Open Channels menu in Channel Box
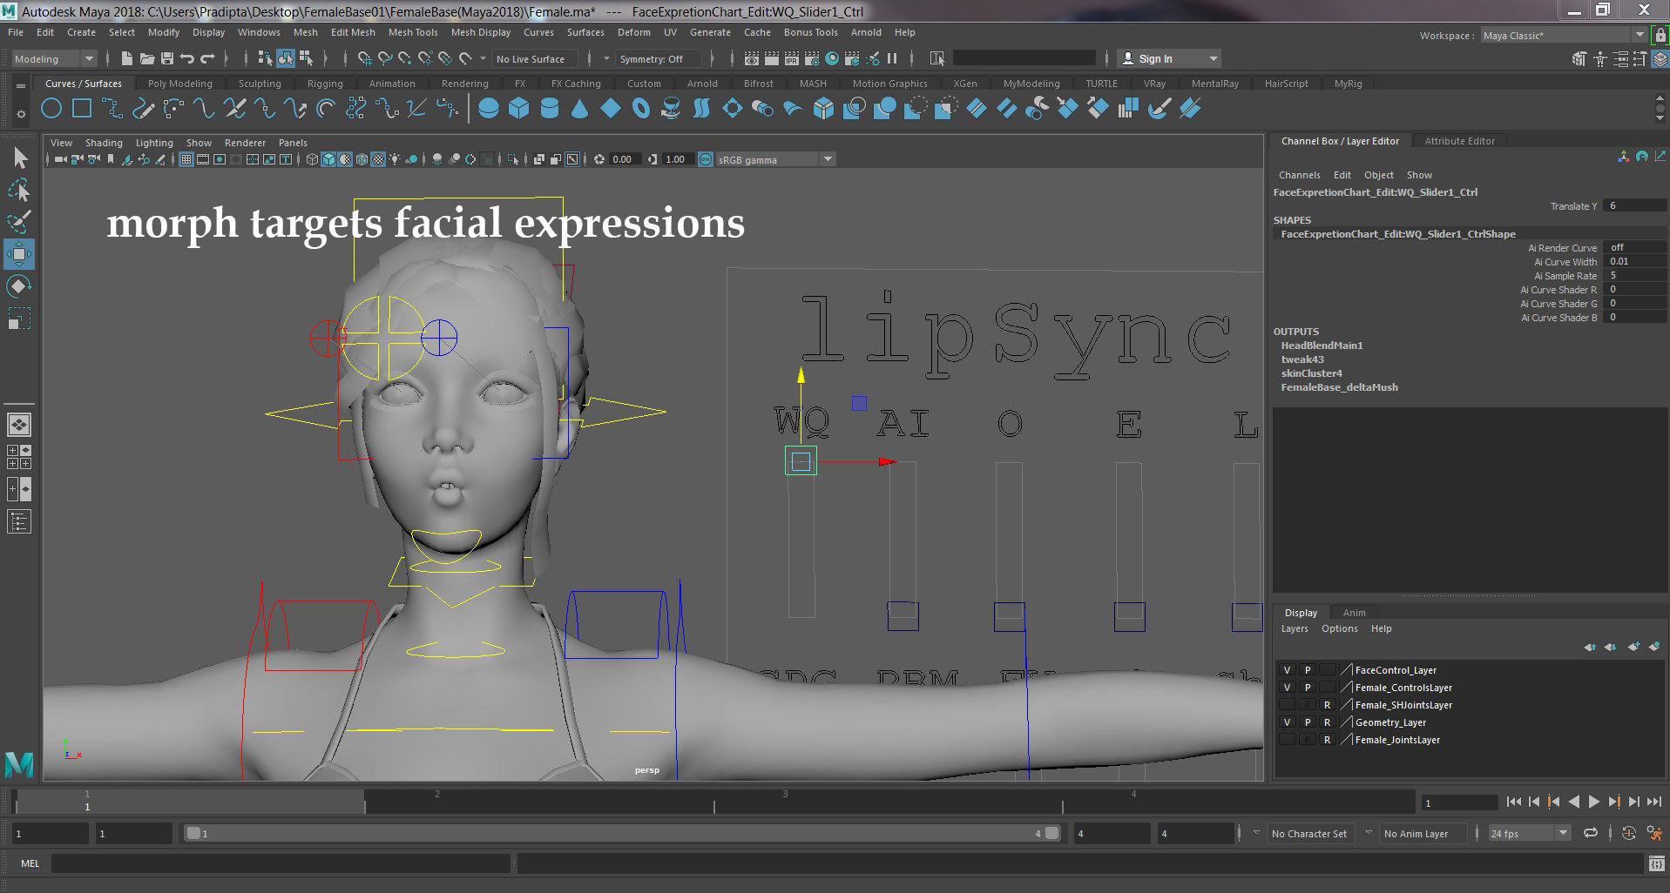Viewport: 1670px width, 893px height. [1299, 175]
